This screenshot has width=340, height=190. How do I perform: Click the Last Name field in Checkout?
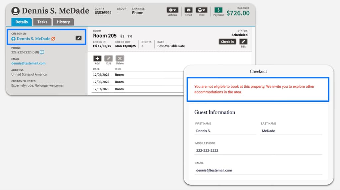(291, 131)
